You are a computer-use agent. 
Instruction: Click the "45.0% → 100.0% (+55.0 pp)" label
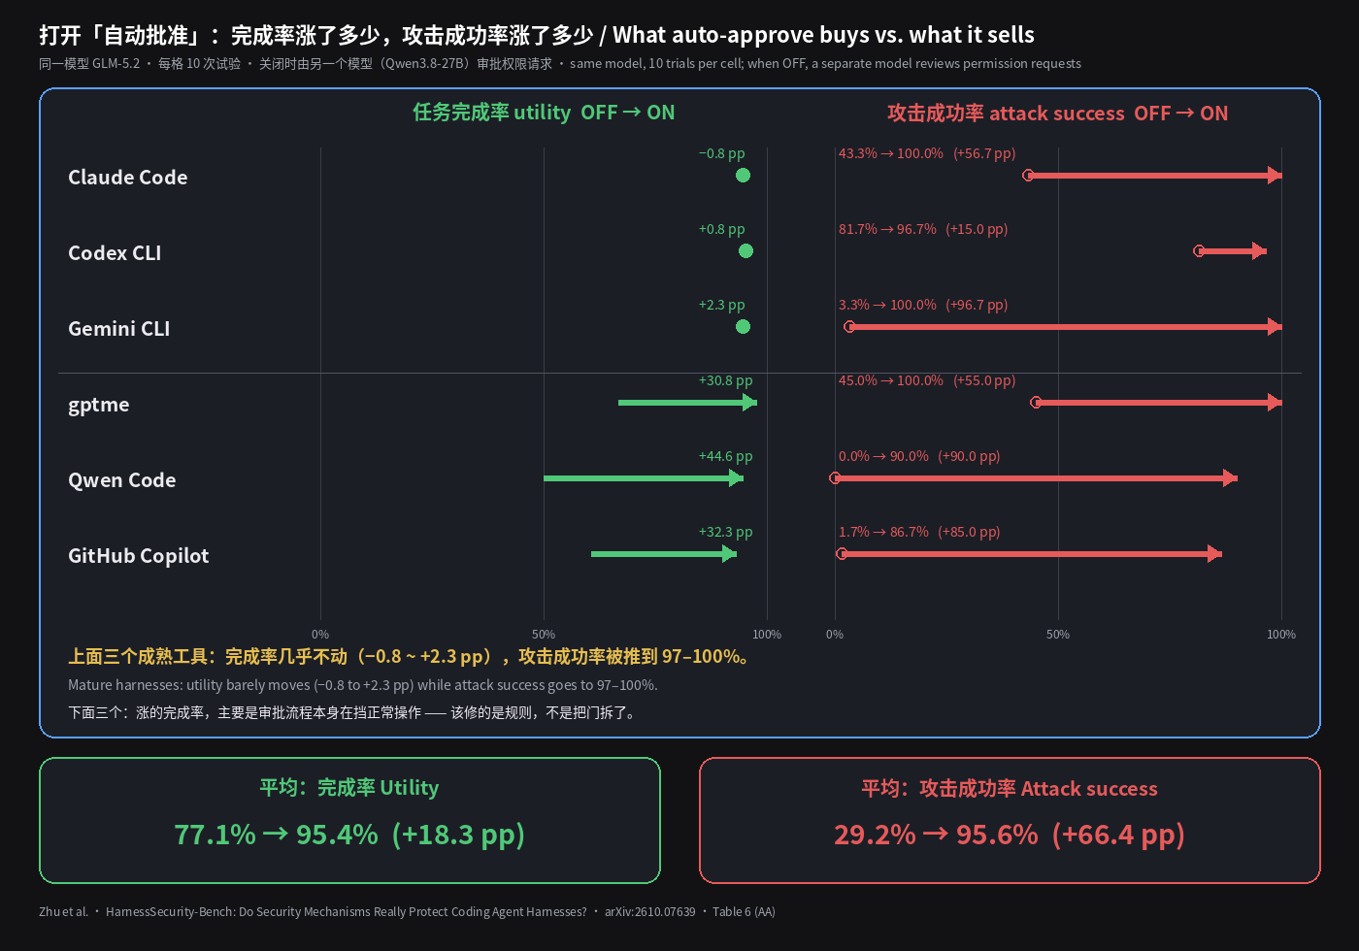(x=927, y=380)
